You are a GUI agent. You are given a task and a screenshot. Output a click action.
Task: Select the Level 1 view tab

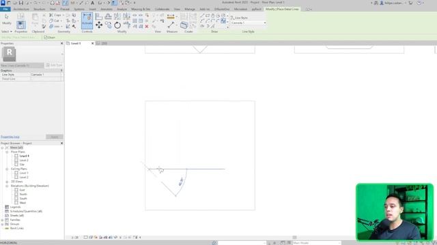[76, 44]
